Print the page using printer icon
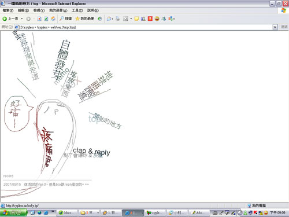 click(x=117, y=19)
